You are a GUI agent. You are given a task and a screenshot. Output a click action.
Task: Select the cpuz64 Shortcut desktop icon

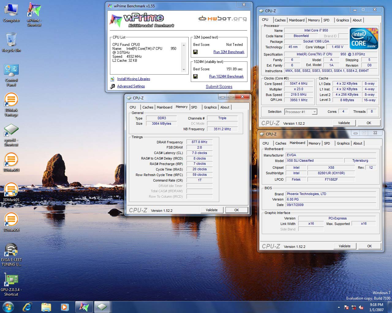coord(11,135)
